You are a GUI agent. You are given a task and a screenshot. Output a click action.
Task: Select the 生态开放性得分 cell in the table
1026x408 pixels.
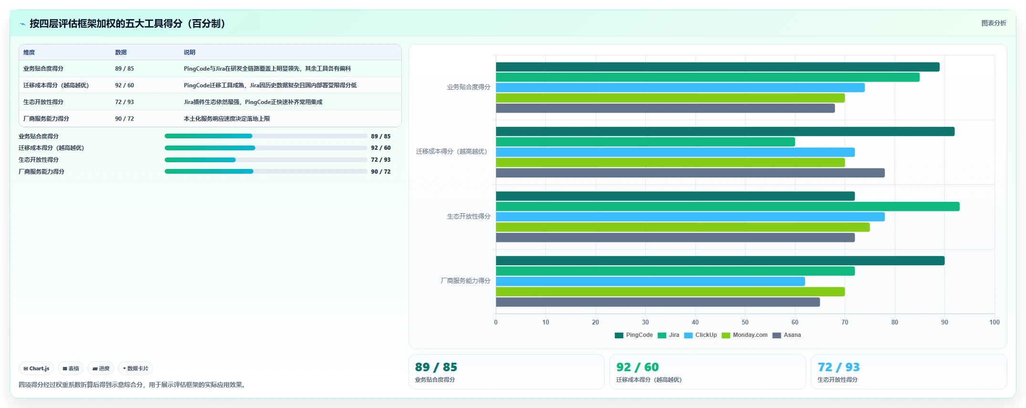tap(43, 102)
